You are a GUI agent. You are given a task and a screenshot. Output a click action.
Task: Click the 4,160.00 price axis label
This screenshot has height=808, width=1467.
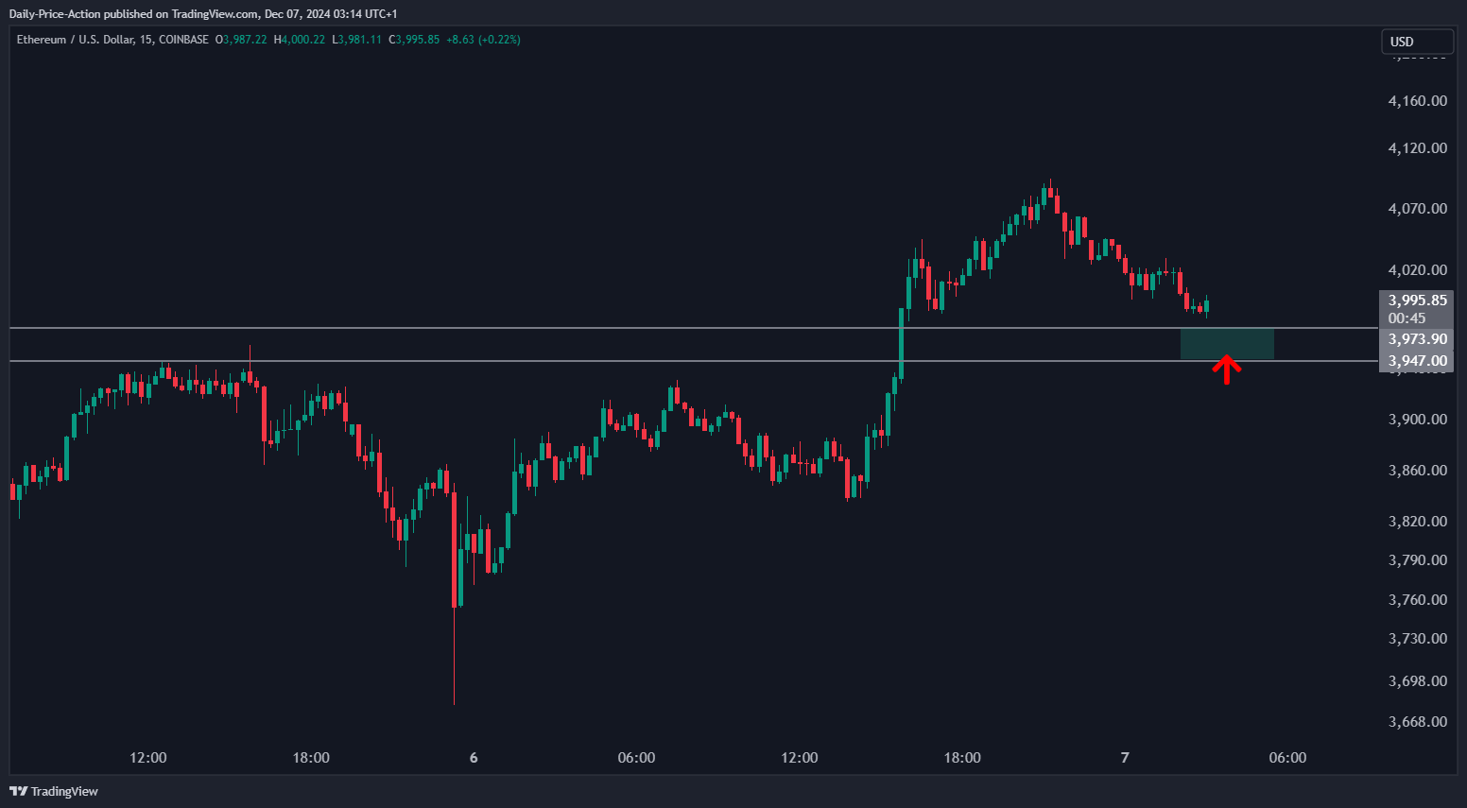pyautogui.click(x=1417, y=101)
